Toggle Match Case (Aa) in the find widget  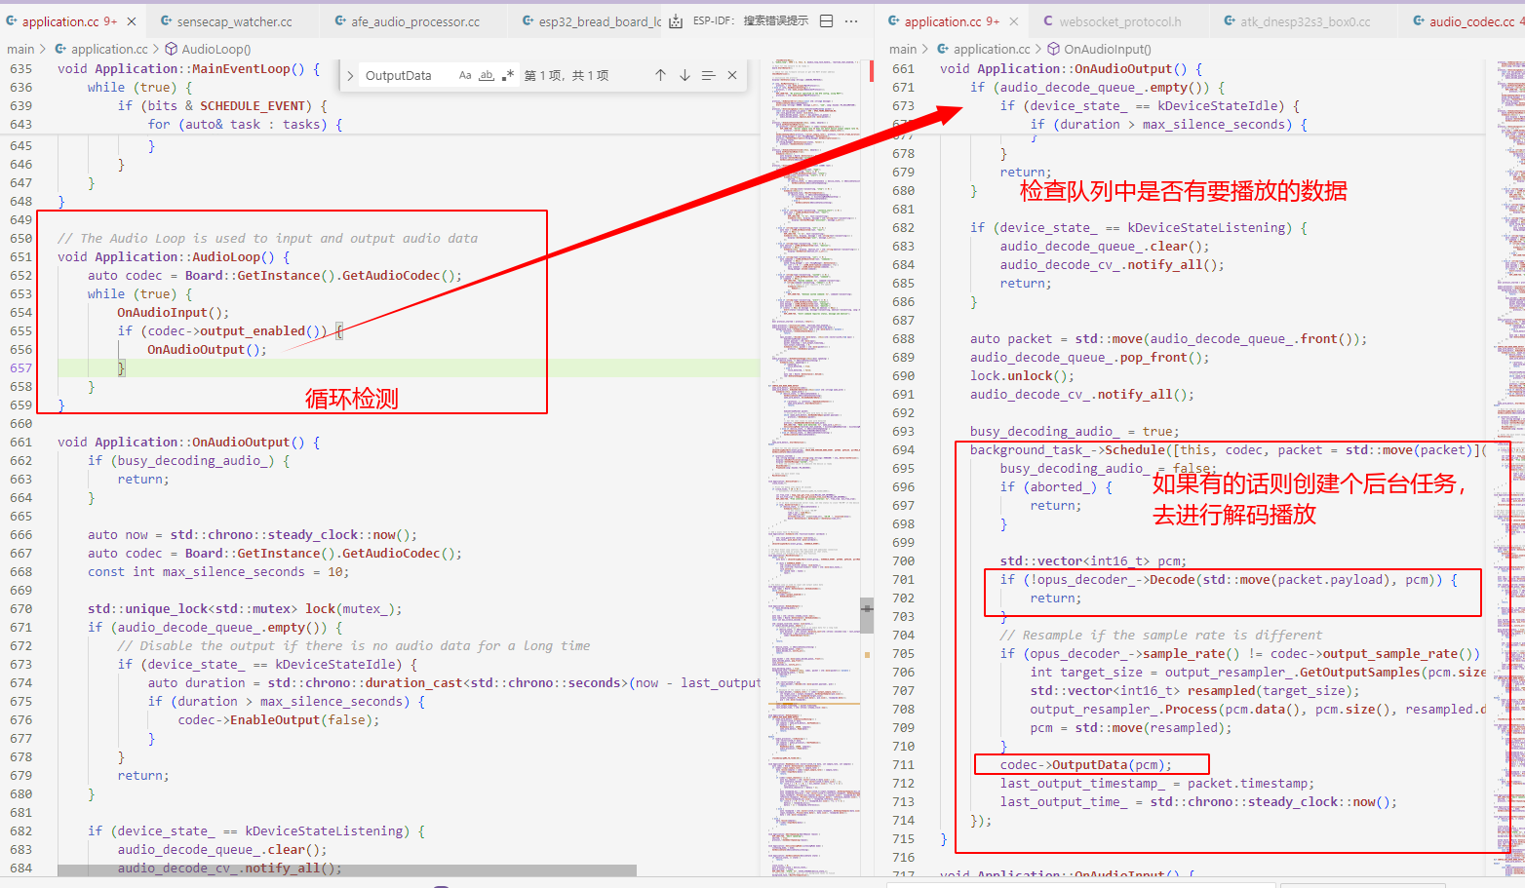tap(465, 75)
